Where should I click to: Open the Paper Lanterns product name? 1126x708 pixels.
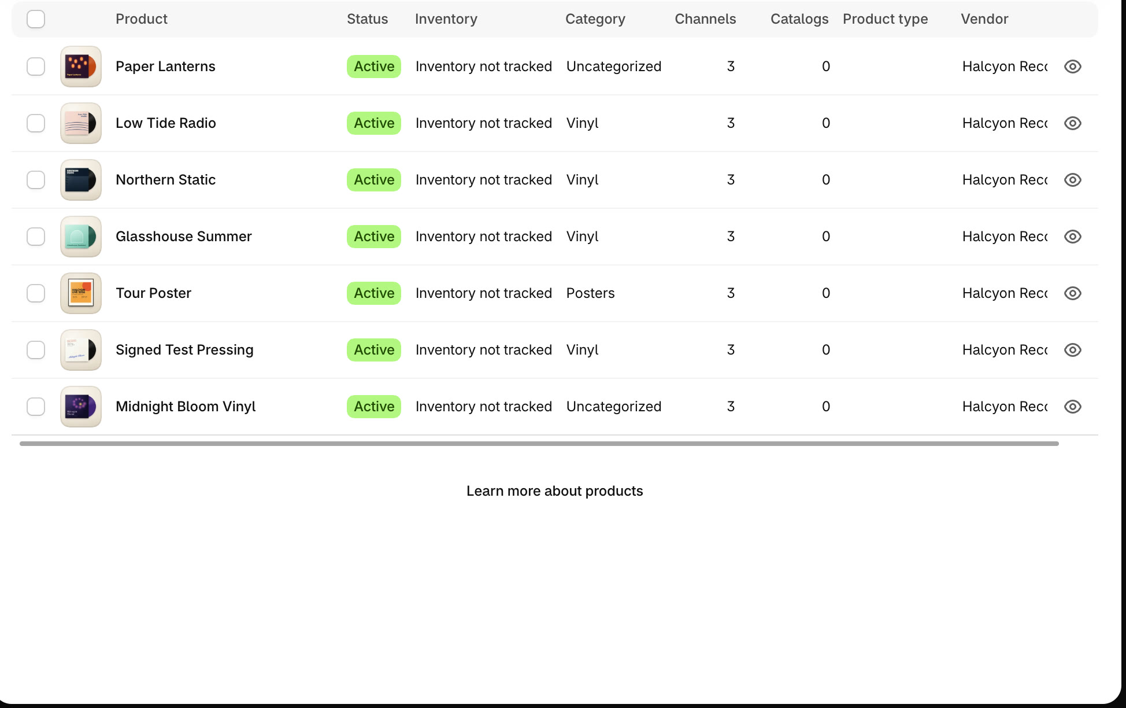(x=165, y=67)
